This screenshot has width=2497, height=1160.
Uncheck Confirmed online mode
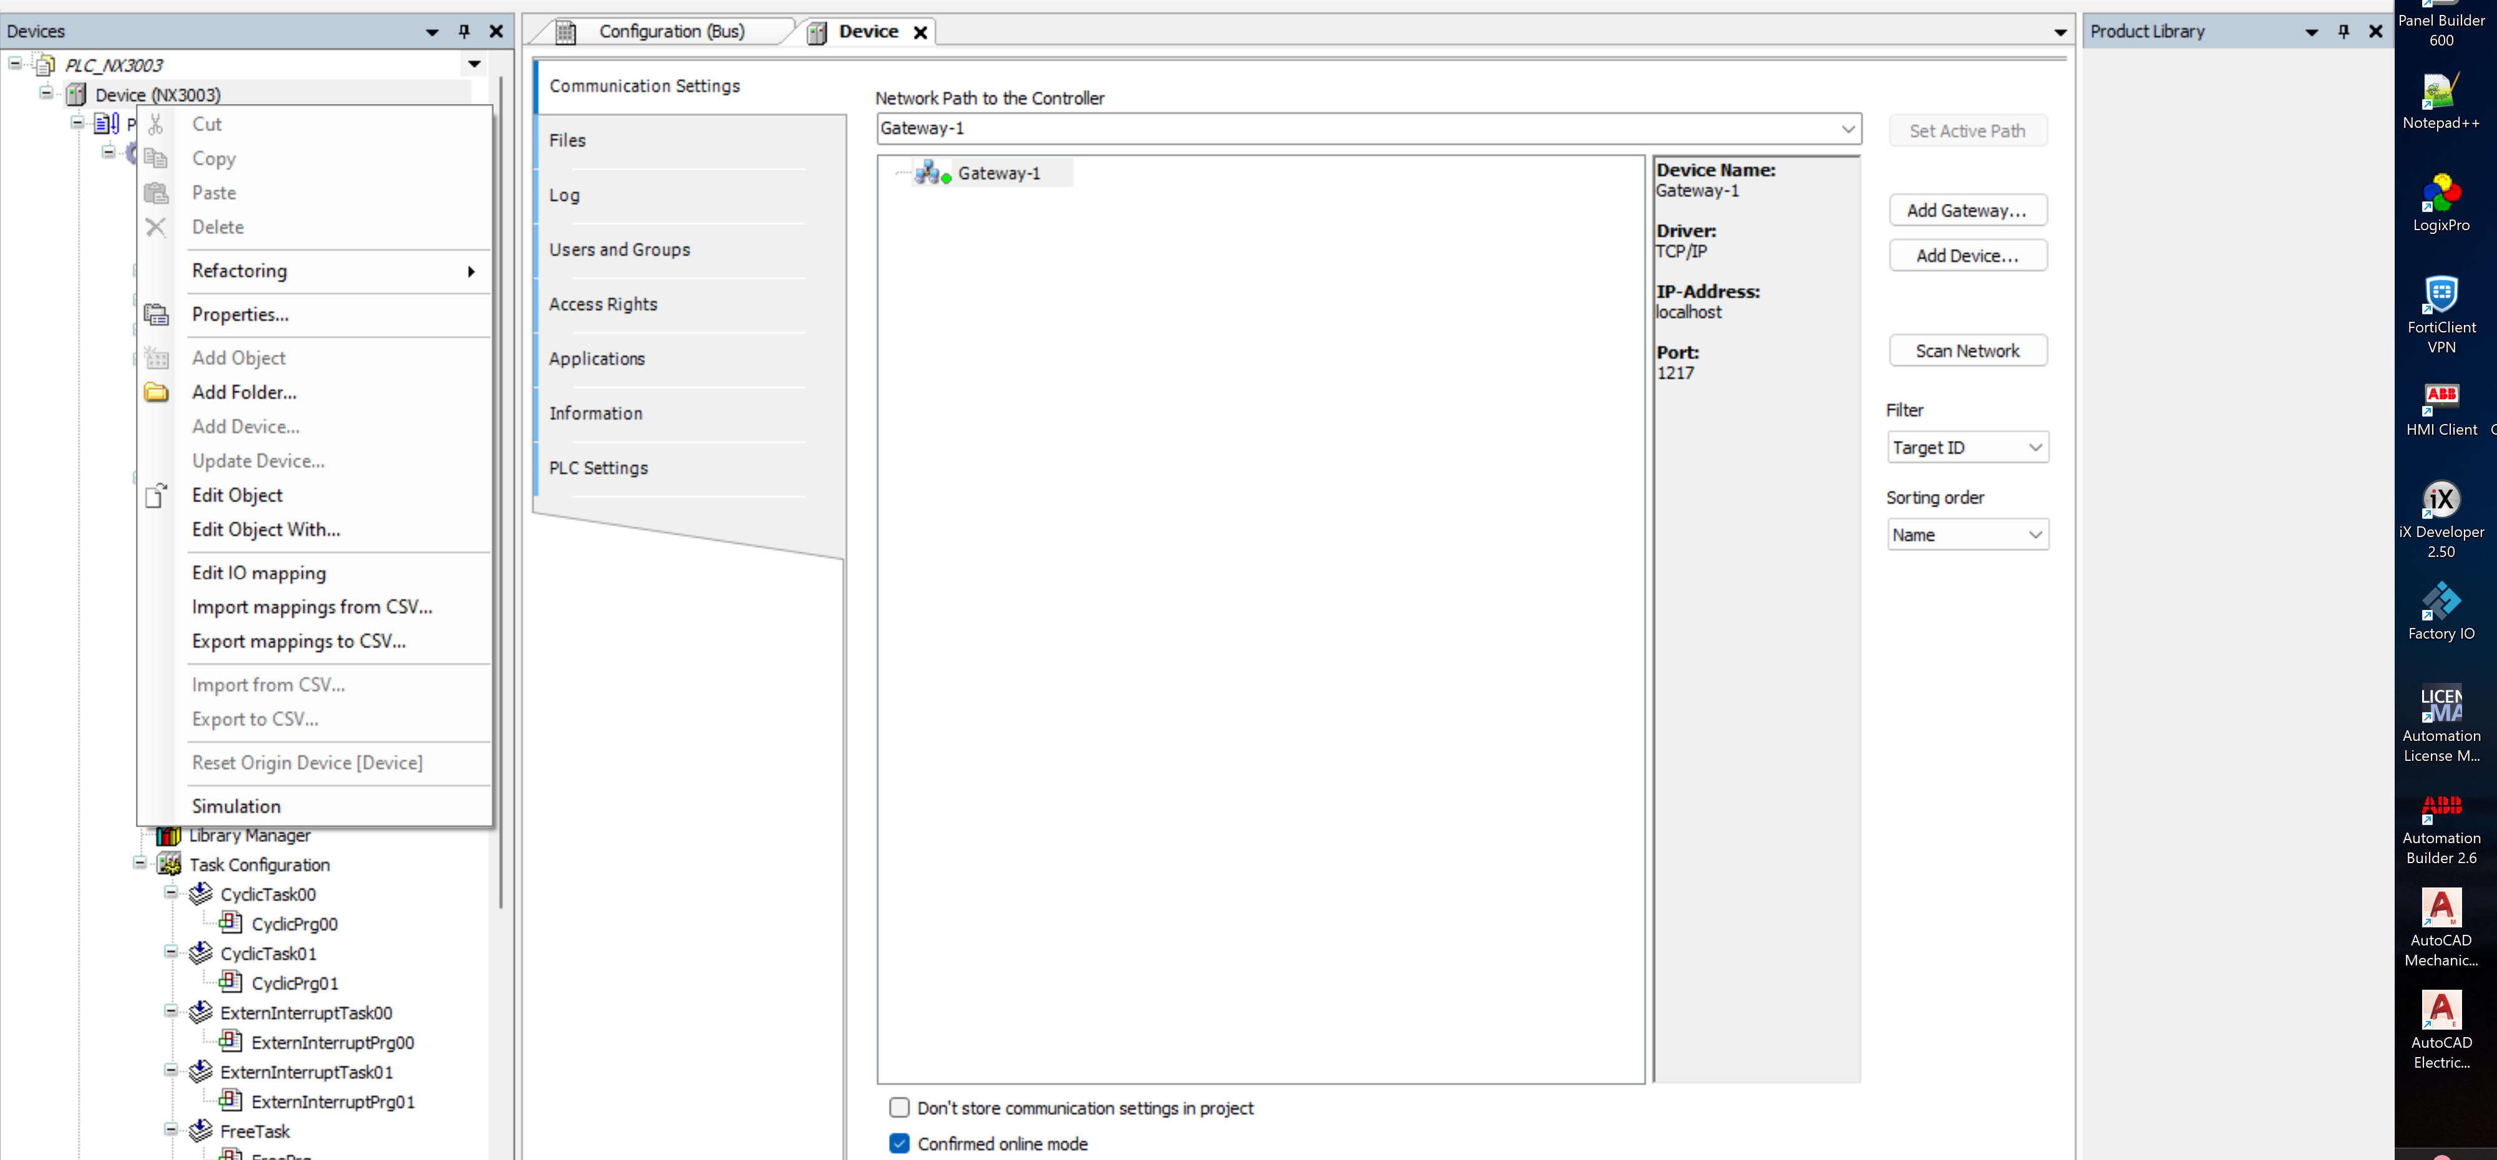(x=898, y=1143)
